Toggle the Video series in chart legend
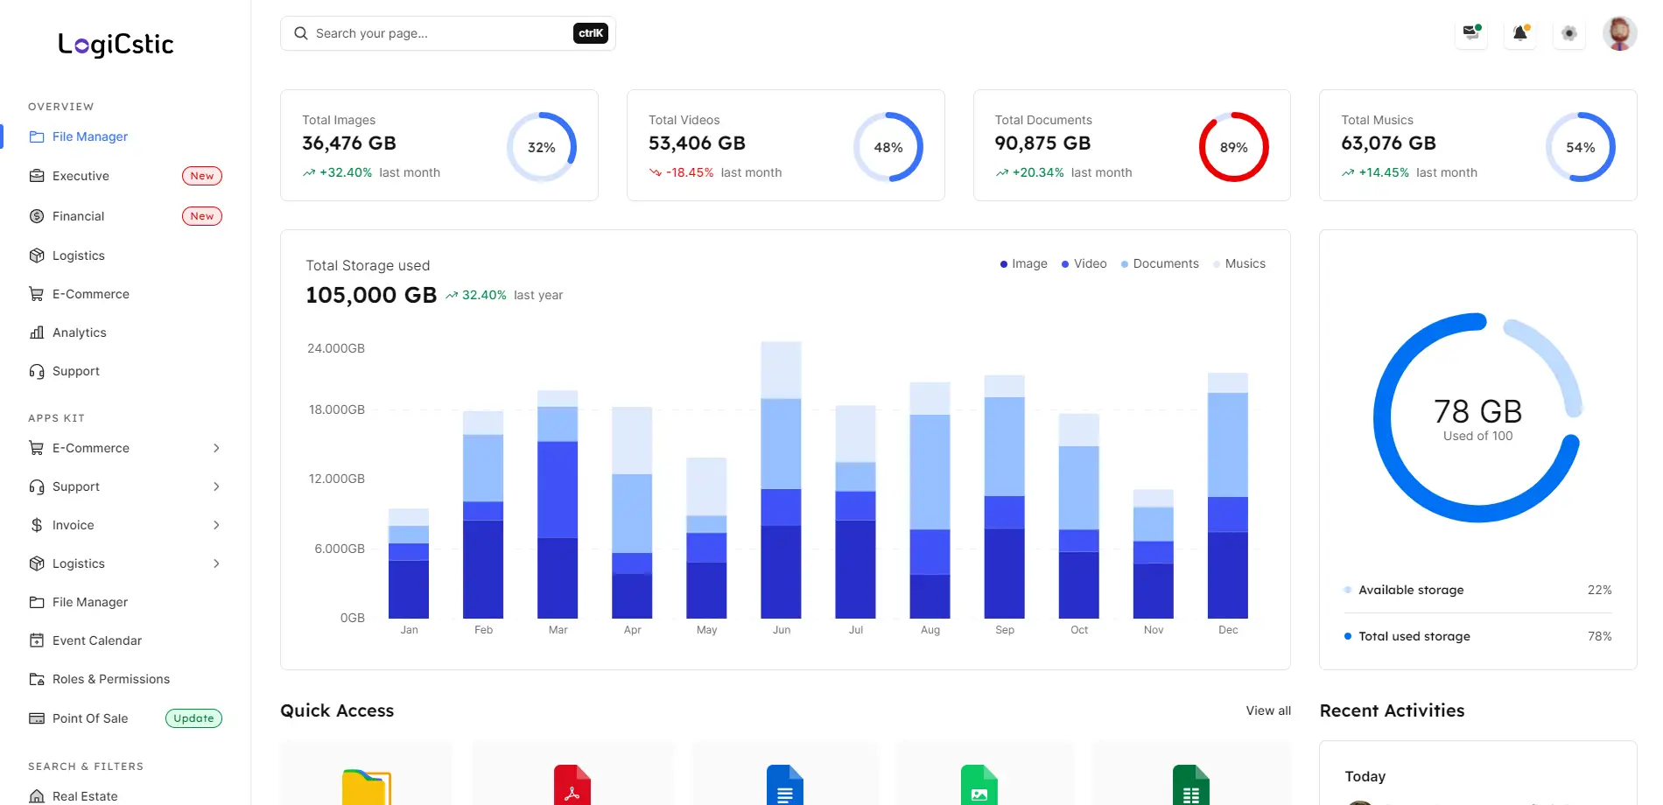The width and height of the screenshot is (1663, 805). tap(1084, 263)
